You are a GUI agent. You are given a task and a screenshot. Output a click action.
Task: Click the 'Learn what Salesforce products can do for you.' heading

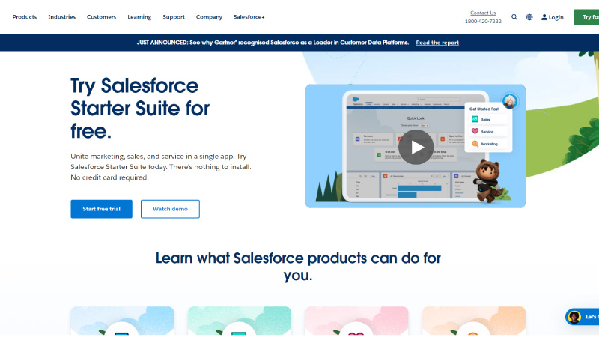pos(298,267)
